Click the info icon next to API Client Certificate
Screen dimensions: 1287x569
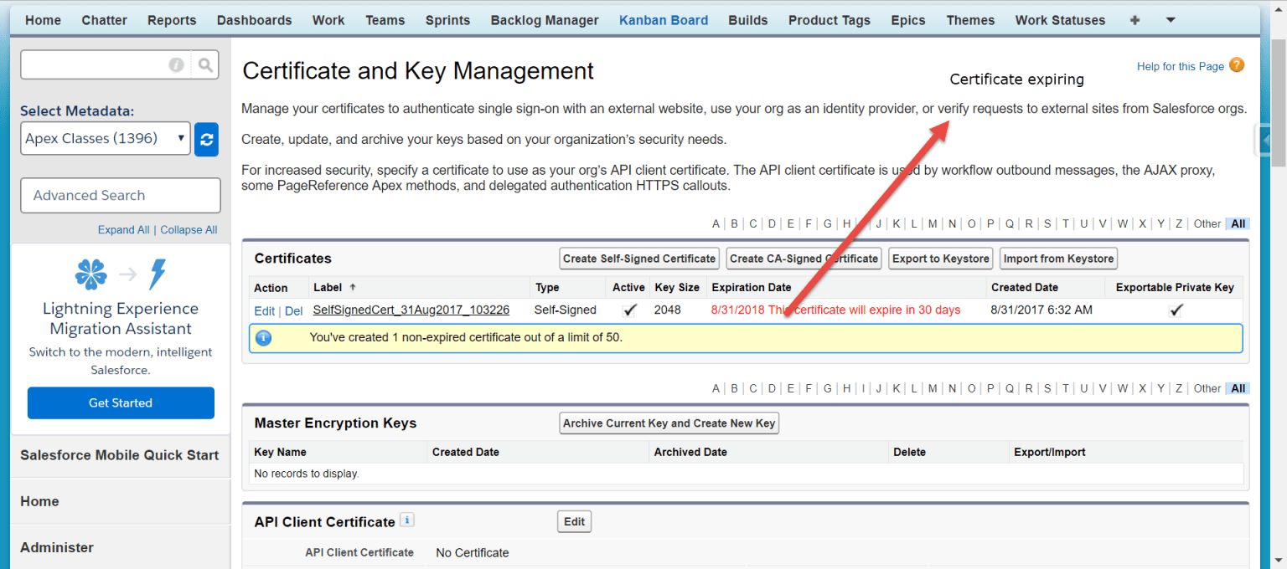[x=407, y=520]
